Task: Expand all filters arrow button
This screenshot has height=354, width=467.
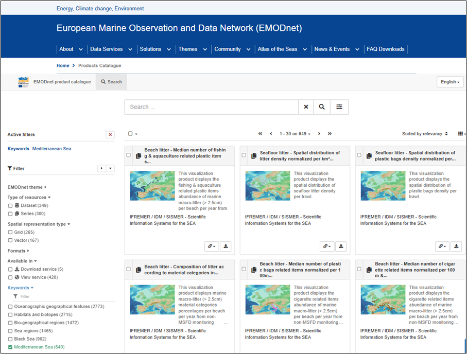Action: pos(101,169)
